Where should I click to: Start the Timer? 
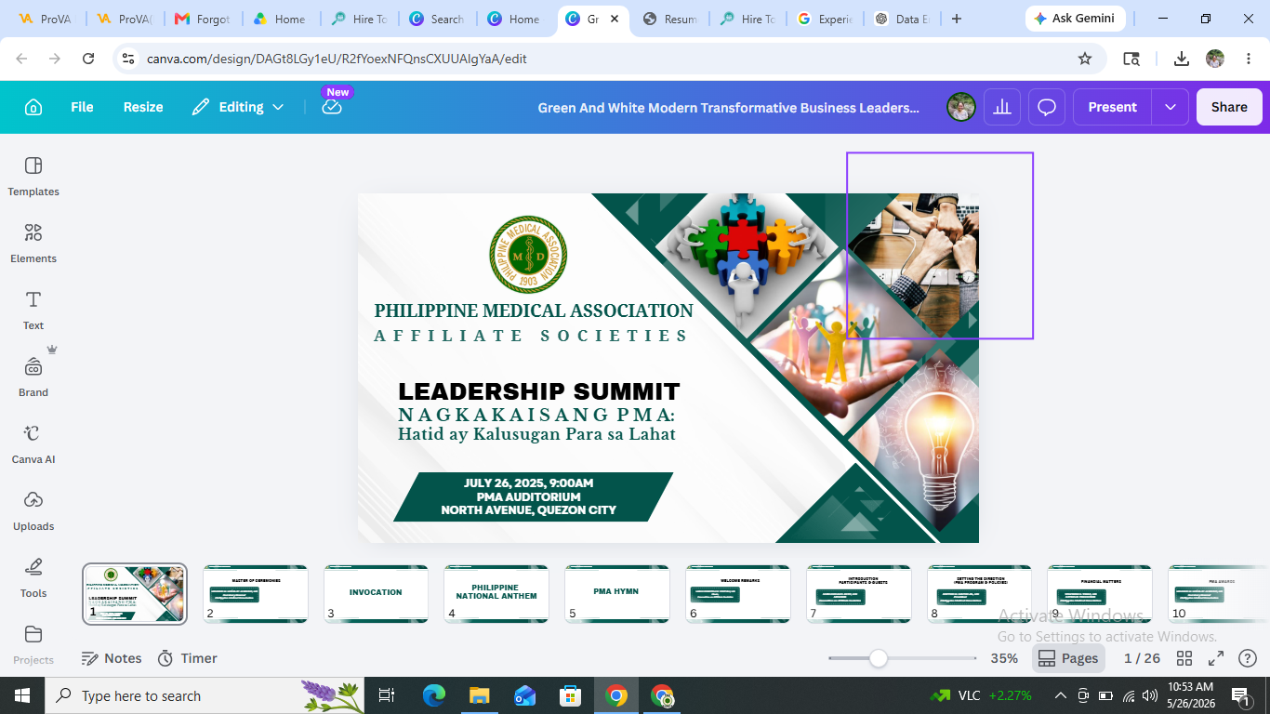pos(187,658)
